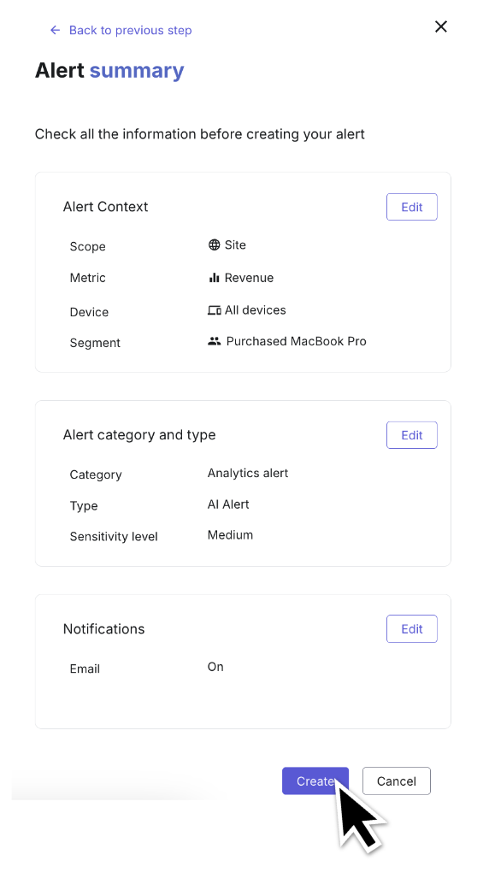The width and height of the screenshot is (489, 872).
Task: Edit the Notifications section
Action: 412,629
